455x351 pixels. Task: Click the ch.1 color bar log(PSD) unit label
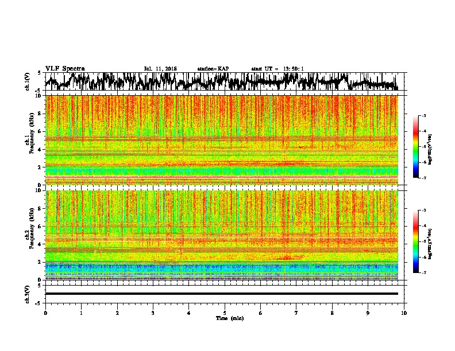(x=430, y=149)
